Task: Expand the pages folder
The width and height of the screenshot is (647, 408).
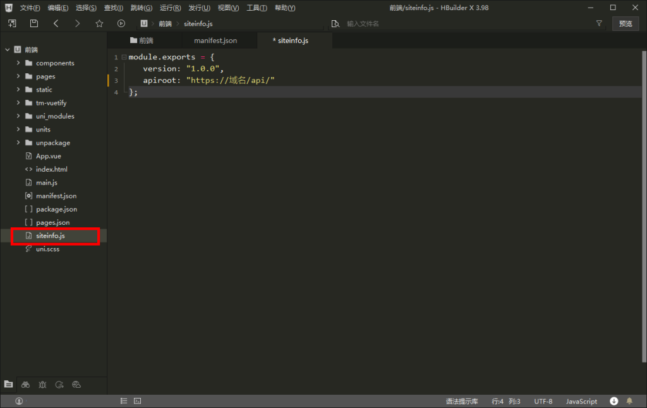Action: (x=18, y=76)
